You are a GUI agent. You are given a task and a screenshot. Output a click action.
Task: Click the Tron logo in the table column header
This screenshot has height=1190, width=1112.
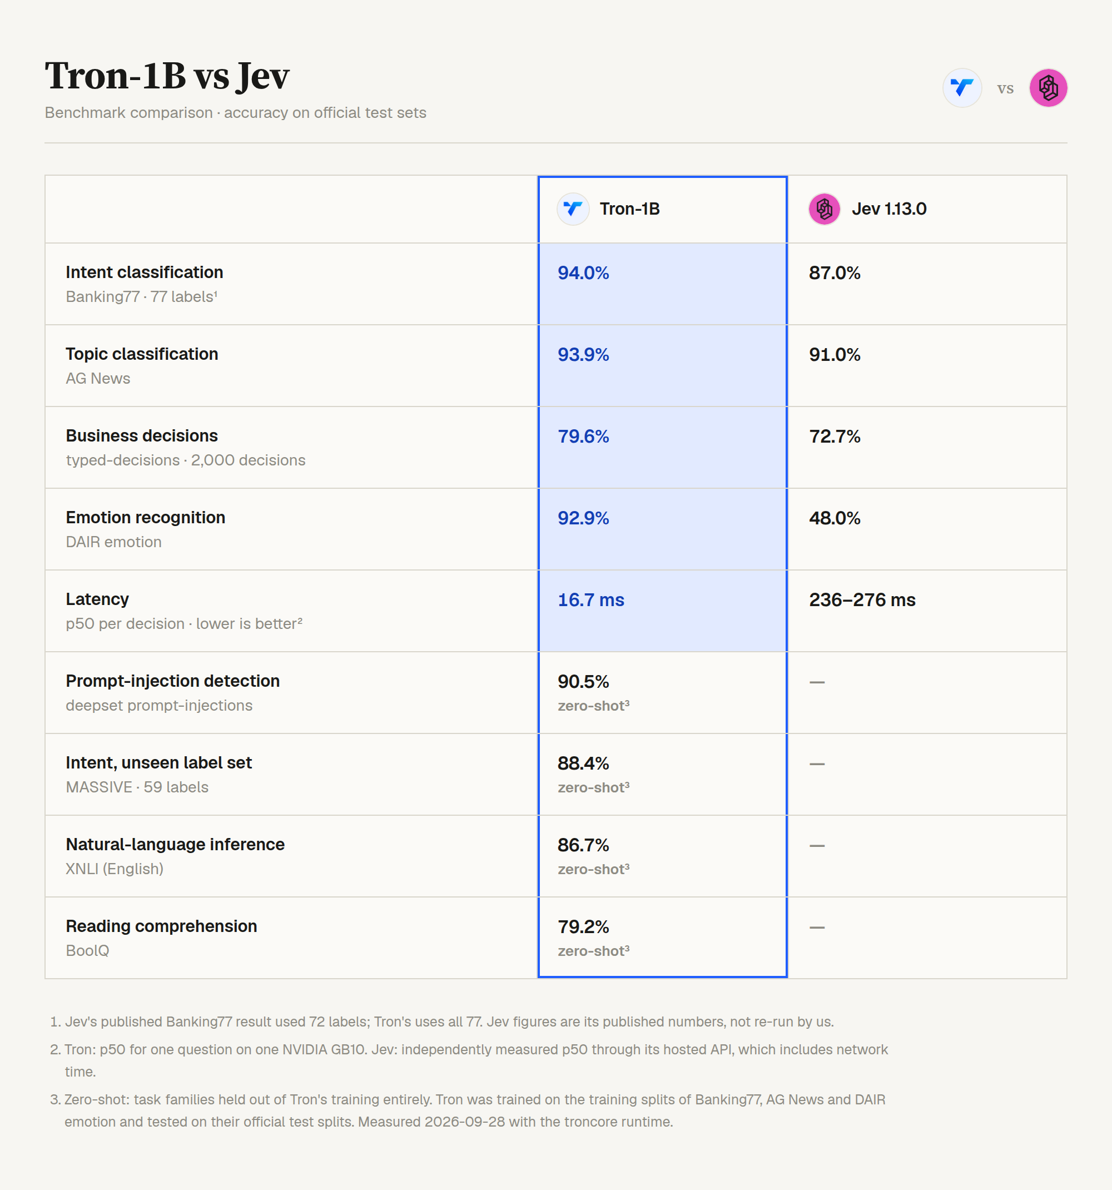(573, 209)
